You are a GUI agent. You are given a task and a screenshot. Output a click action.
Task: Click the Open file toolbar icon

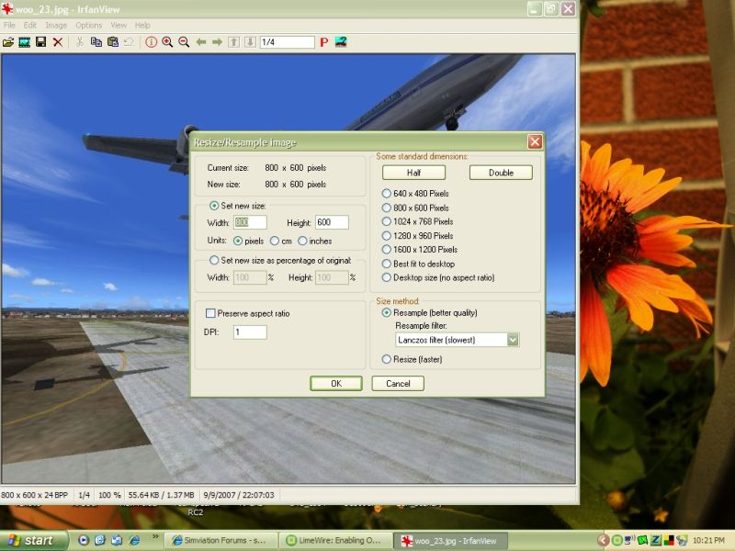(8, 42)
